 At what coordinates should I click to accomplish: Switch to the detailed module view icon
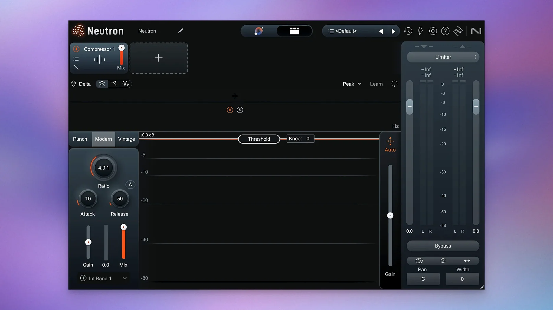294,31
